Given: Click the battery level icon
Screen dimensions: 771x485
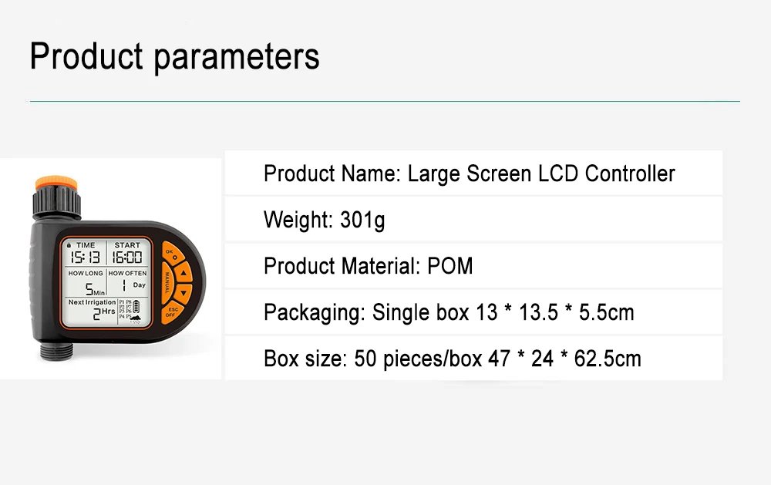Looking at the screenshot, I should click(138, 305).
